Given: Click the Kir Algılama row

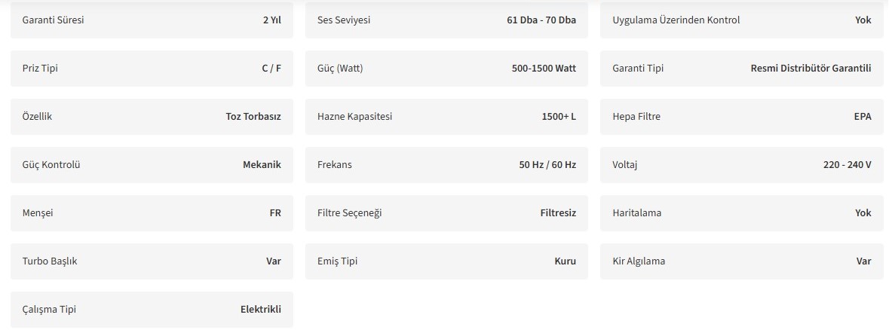Looking at the screenshot, I should (742, 261).
